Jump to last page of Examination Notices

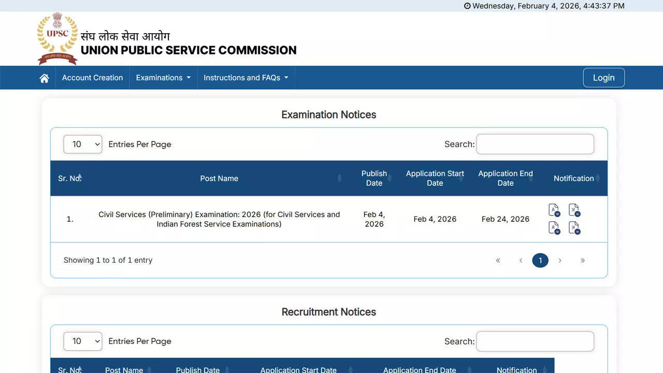click(582, 260)
